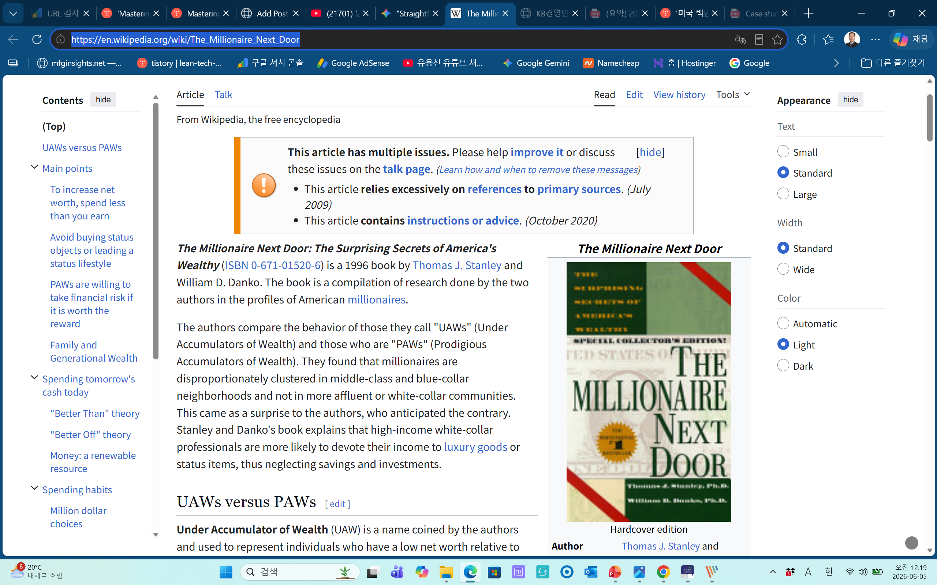Close the Add Post tab
The height and width of the screenshot is (585, 937).
296,14
